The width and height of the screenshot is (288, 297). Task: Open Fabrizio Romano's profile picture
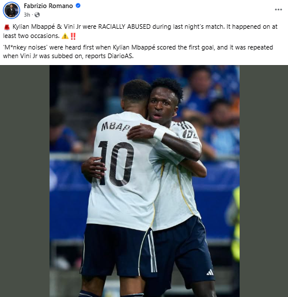click(12, 10)
